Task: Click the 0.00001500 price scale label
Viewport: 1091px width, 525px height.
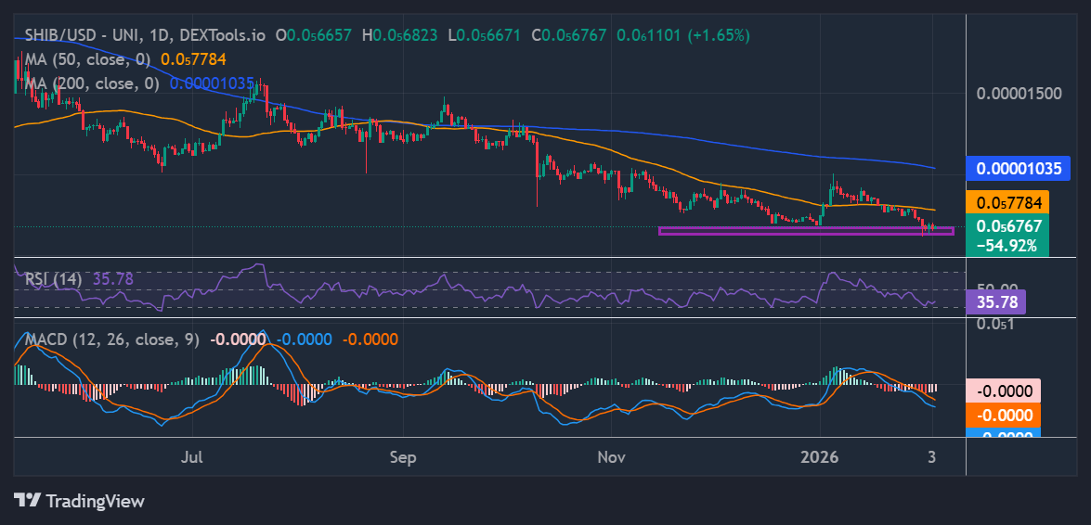Action: 1019,94
